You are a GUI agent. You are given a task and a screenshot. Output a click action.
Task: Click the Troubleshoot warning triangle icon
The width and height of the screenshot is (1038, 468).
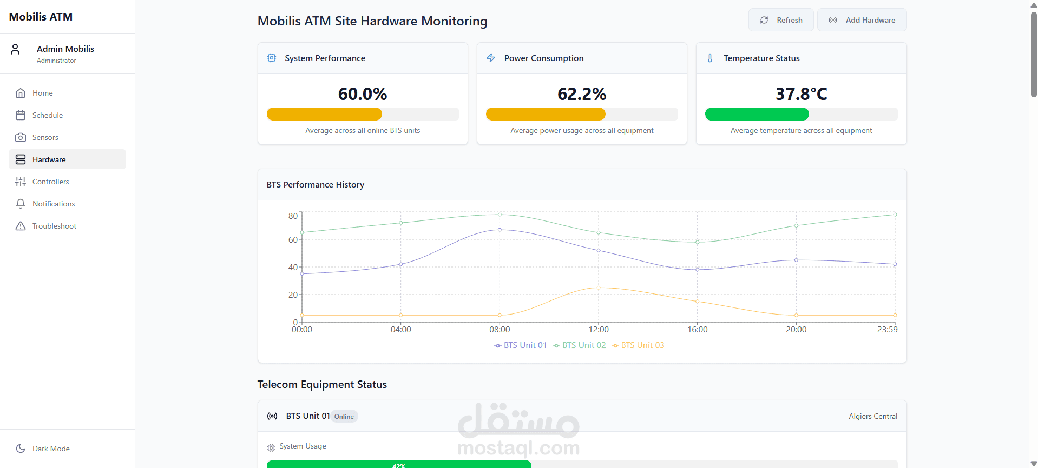click(x=21, y=226)
